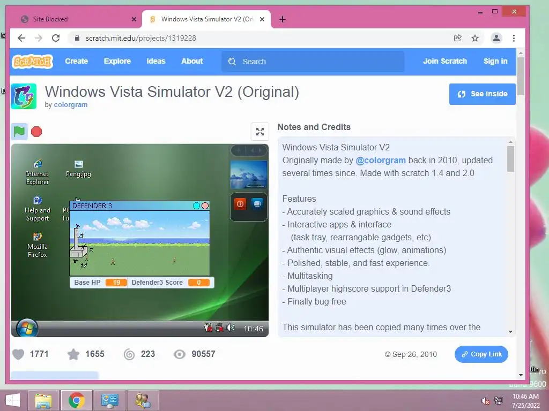Open the Create menu item
Image resolution: width=549 pixels, height=411 pixels.
76,61
